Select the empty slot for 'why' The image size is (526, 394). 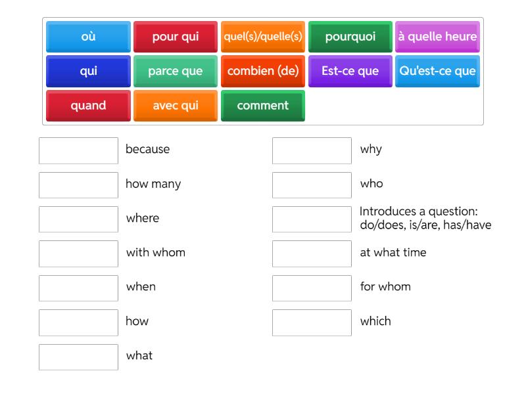pos(312,150)
